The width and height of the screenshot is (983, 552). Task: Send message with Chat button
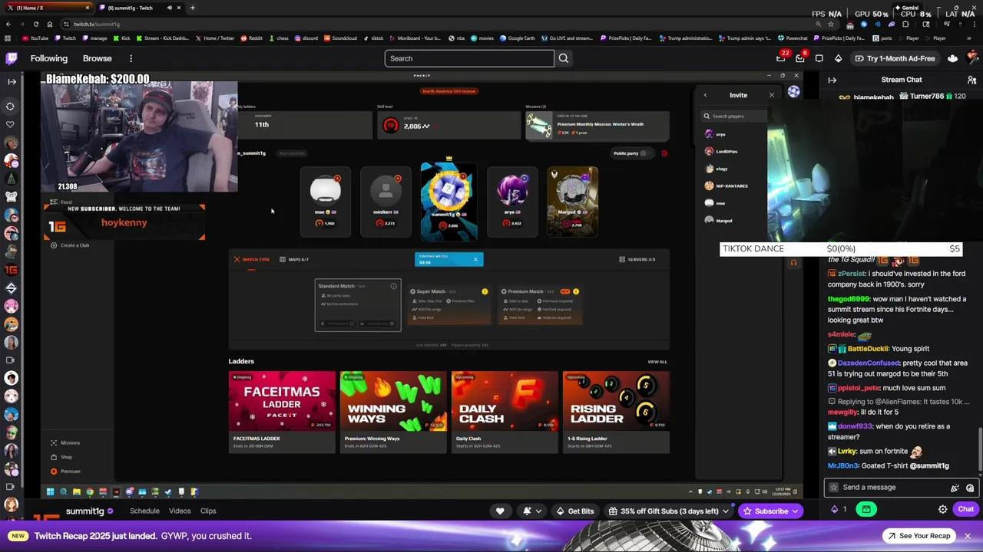965,510
